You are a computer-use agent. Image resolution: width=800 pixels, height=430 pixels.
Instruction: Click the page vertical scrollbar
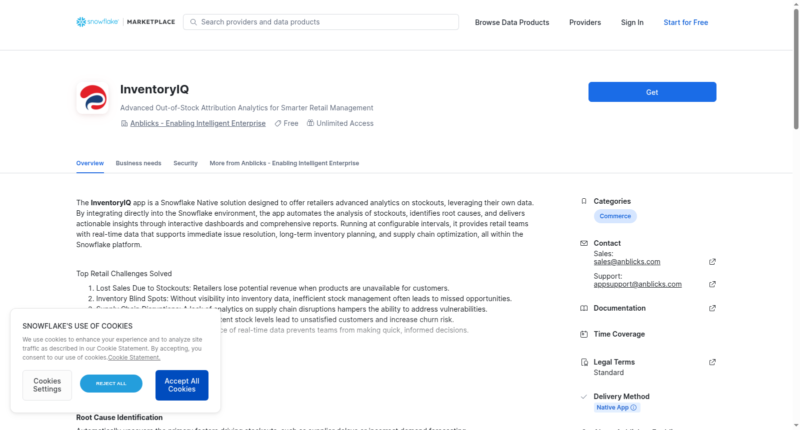(796, 69)
